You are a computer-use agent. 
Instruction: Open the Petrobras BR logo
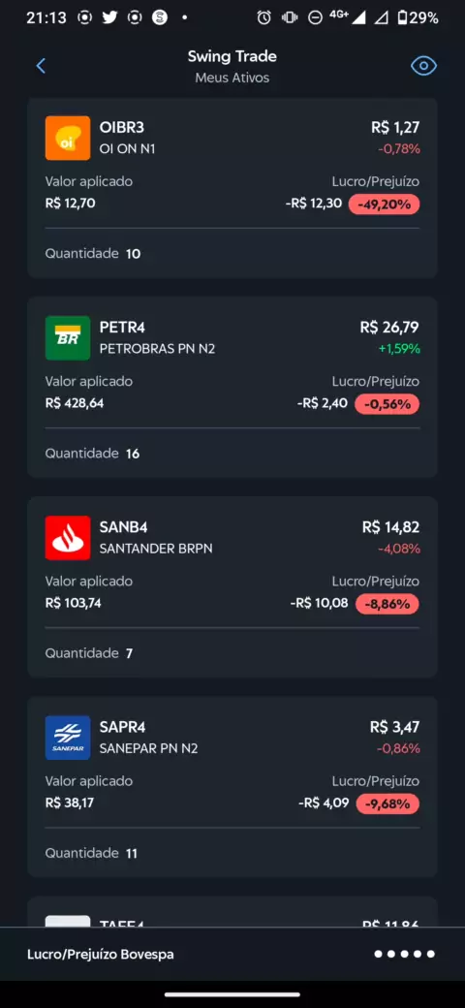click(68, 338)
